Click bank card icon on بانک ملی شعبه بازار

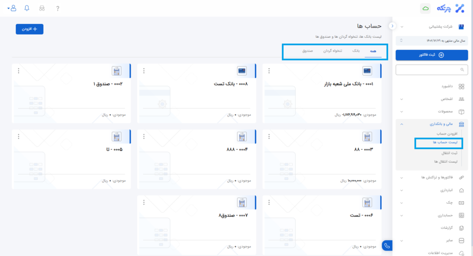pos(367,71)
